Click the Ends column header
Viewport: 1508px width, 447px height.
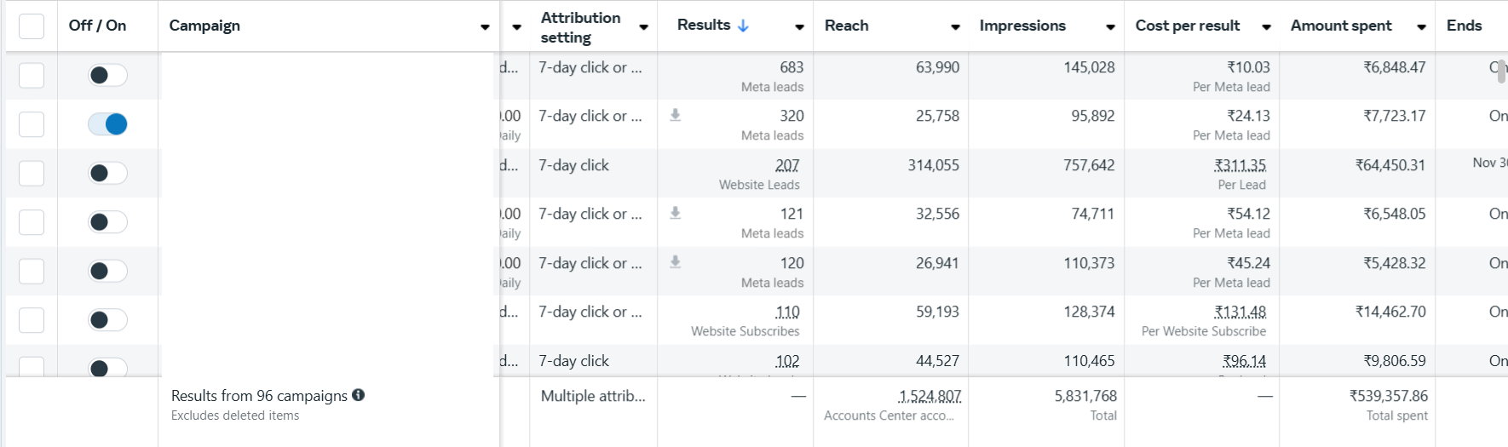click(1464, 26)
